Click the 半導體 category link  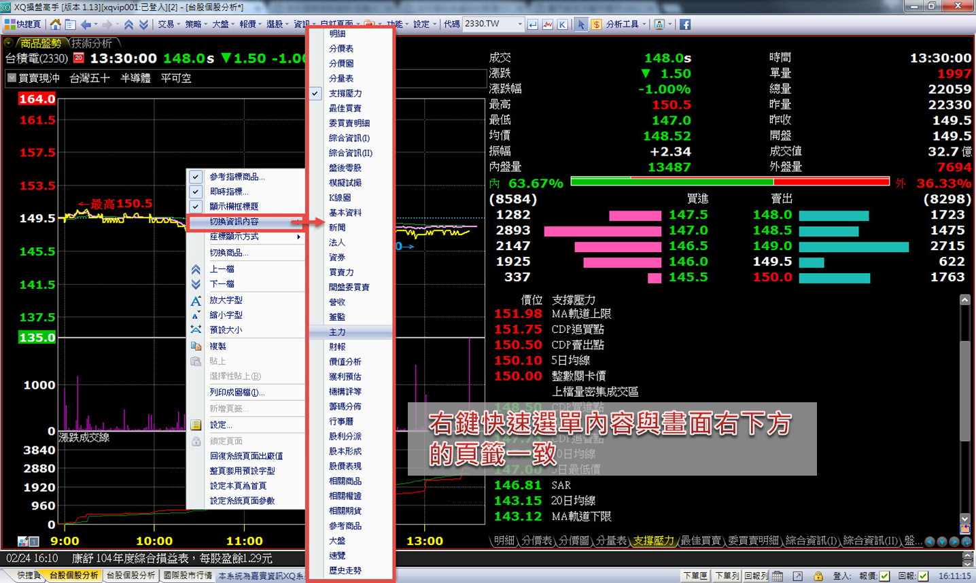point(135,78)
